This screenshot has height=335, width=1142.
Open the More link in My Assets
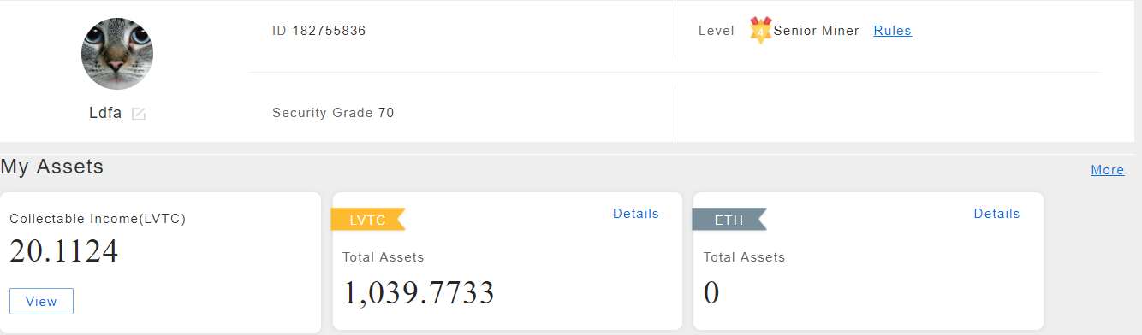(x=1107, y=170)
